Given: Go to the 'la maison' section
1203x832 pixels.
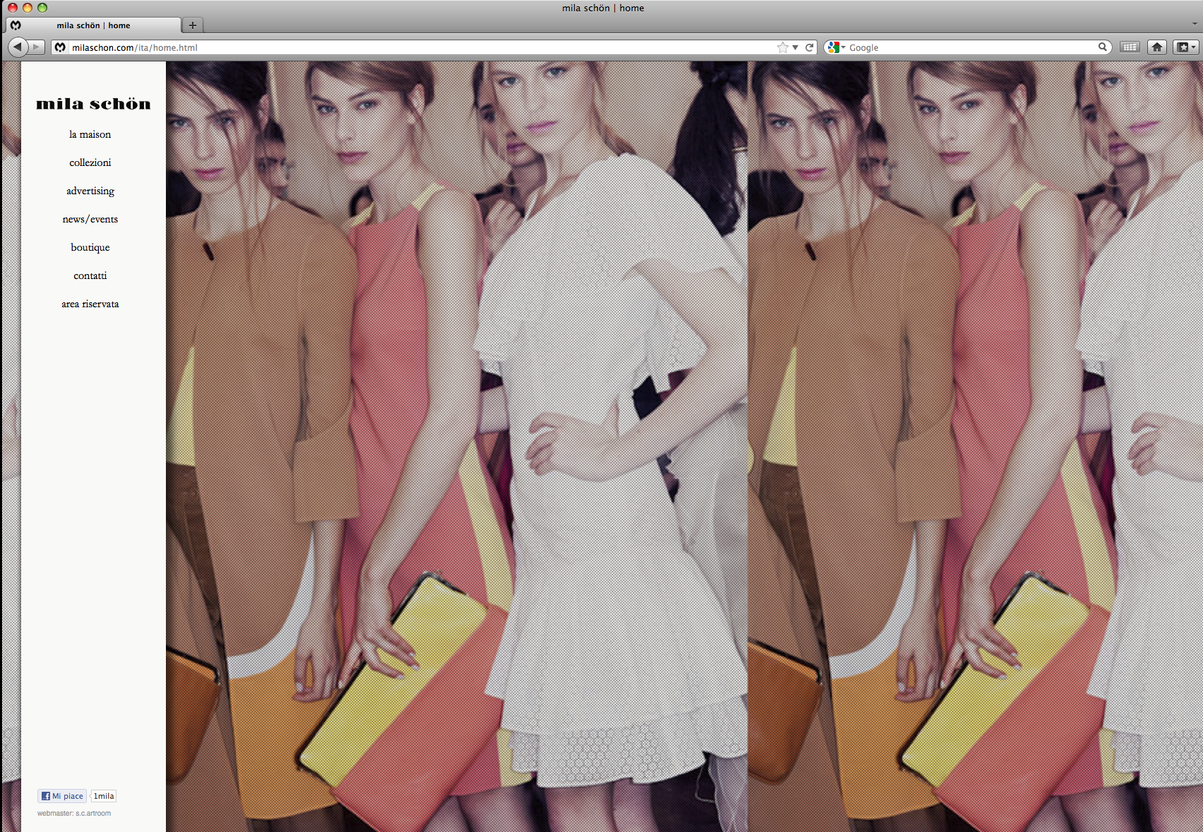Looking at the screenshot, I should pos(90,134).
